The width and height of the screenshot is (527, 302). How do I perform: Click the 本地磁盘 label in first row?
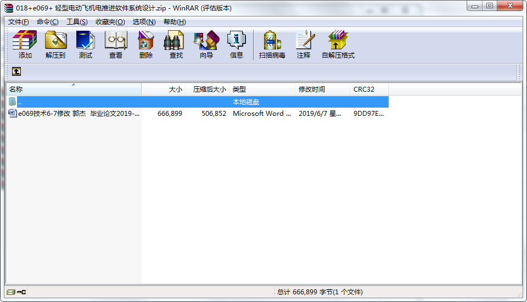click(x=246, y=102)
